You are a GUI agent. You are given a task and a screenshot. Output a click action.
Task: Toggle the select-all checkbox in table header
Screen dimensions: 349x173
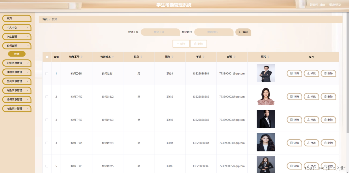[x=47, y=57]
